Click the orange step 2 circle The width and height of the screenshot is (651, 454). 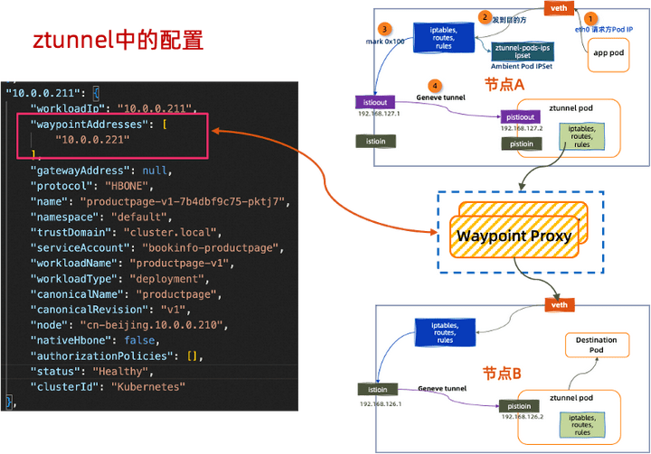coord(485,16)
